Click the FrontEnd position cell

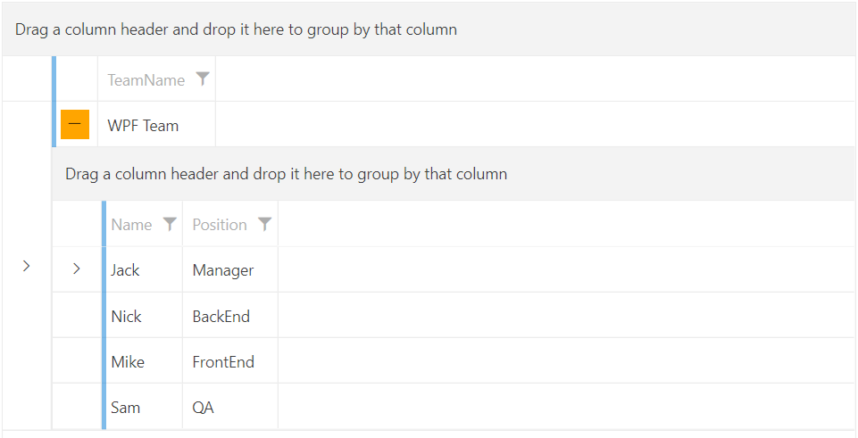coord(223,362)
